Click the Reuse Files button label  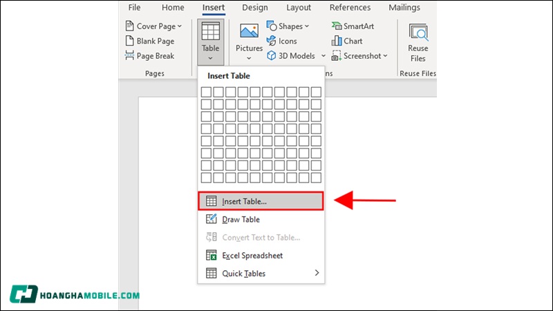pos(418,53)
